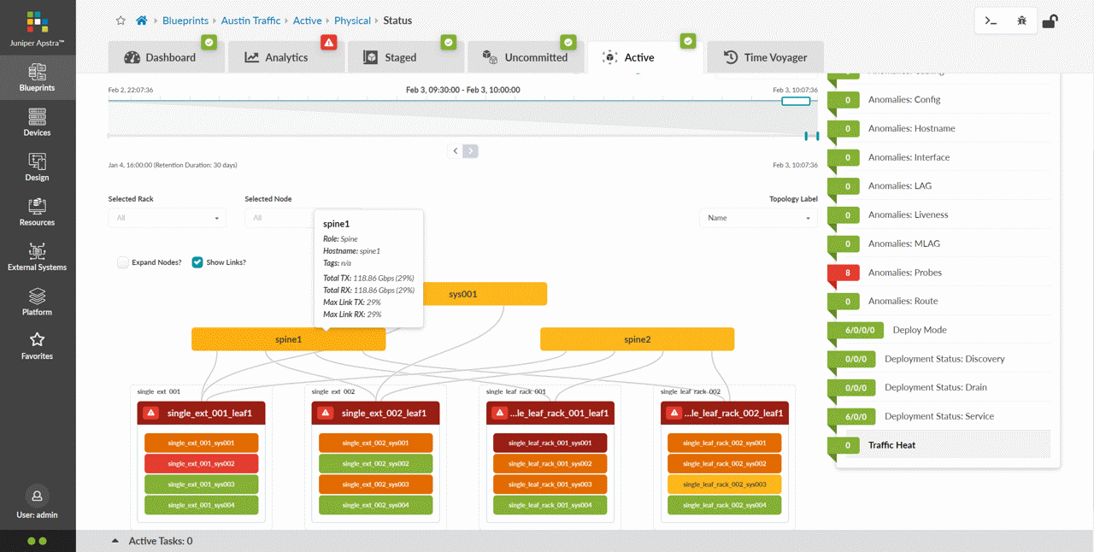Click the spine2 node in topology
1094x552 pixels.
[637, 339]
